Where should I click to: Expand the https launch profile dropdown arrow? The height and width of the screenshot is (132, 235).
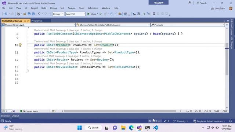[x=97, y=14]
